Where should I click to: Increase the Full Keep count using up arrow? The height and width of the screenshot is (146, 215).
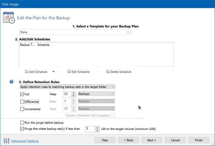coord(73,93)
